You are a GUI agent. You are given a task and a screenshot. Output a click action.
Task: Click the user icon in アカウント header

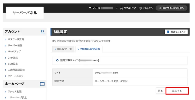[42, 32]
